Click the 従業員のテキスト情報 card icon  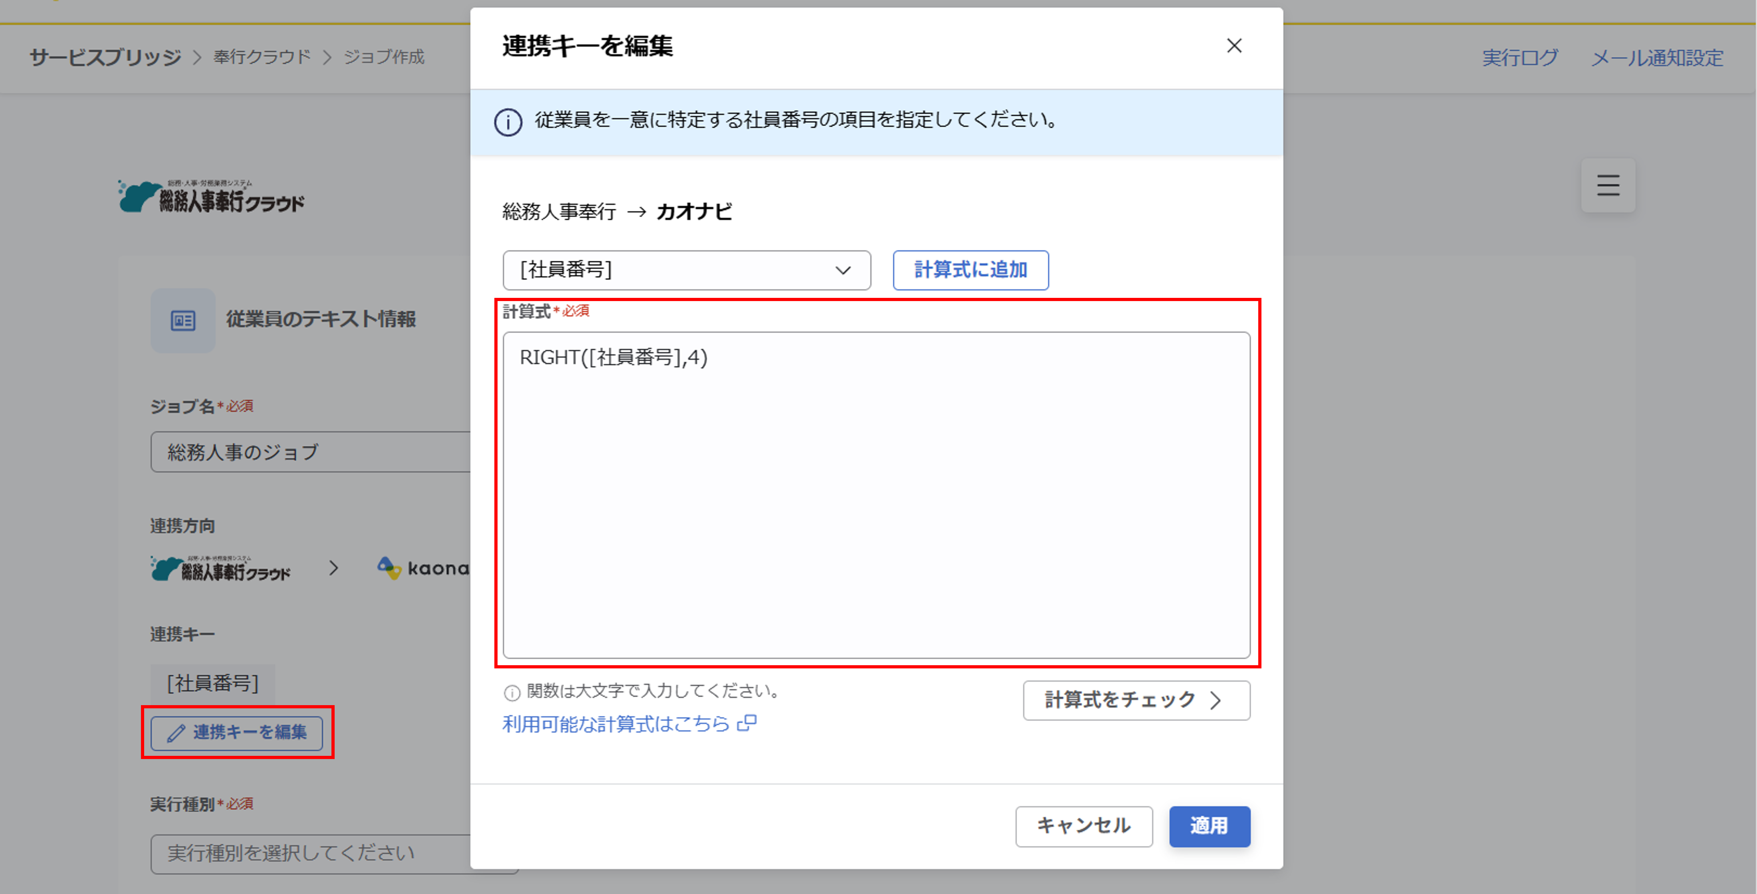[183, 321]
